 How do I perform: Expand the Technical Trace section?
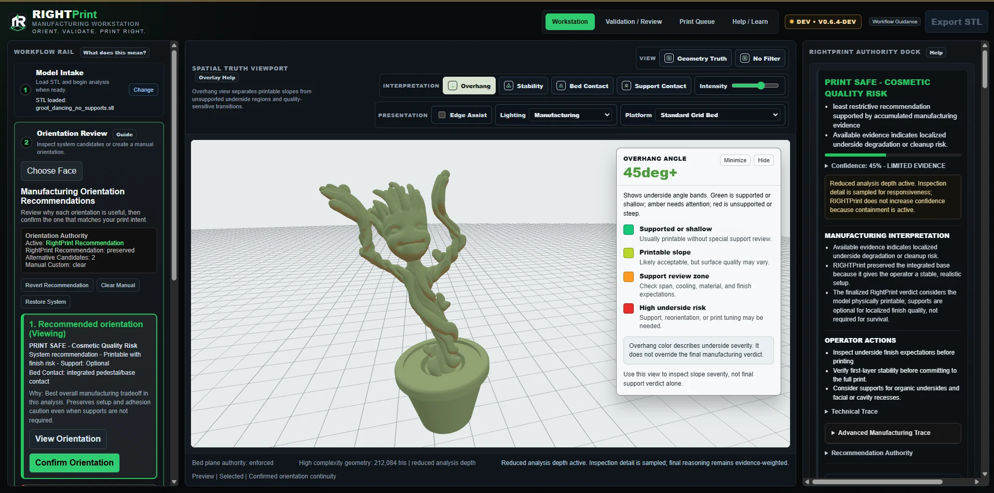(x=851, y=412)
